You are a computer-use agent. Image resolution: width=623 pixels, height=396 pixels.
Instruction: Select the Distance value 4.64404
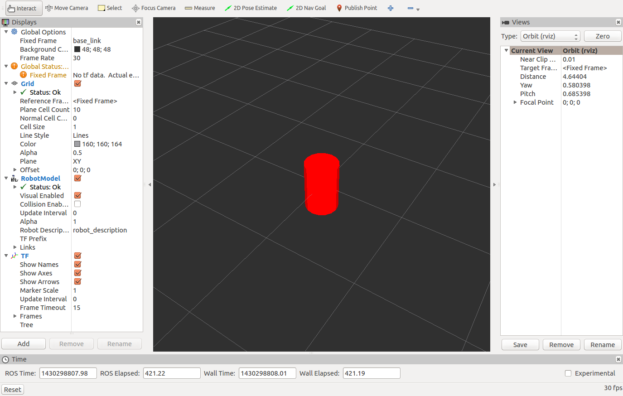pos(575,77)
